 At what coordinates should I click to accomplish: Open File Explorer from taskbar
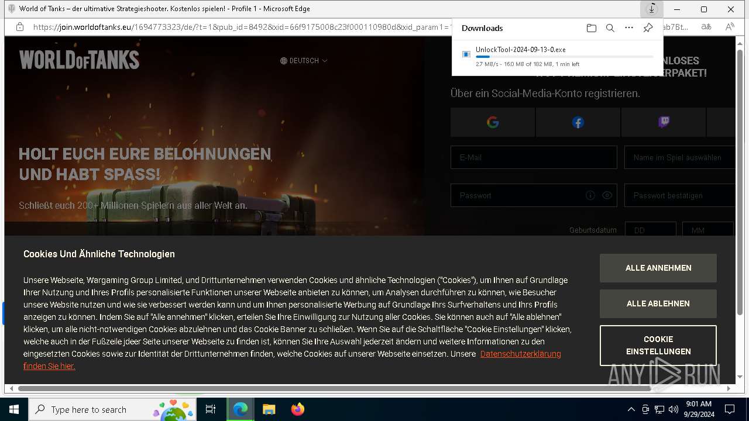coord(269,409)
